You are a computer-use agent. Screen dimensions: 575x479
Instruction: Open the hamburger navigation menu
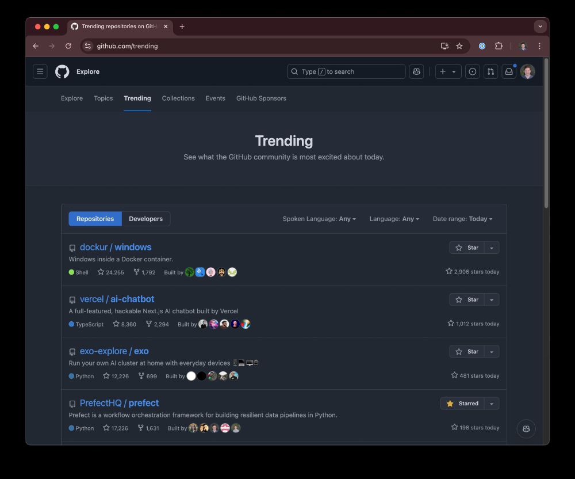click(40, 71)
